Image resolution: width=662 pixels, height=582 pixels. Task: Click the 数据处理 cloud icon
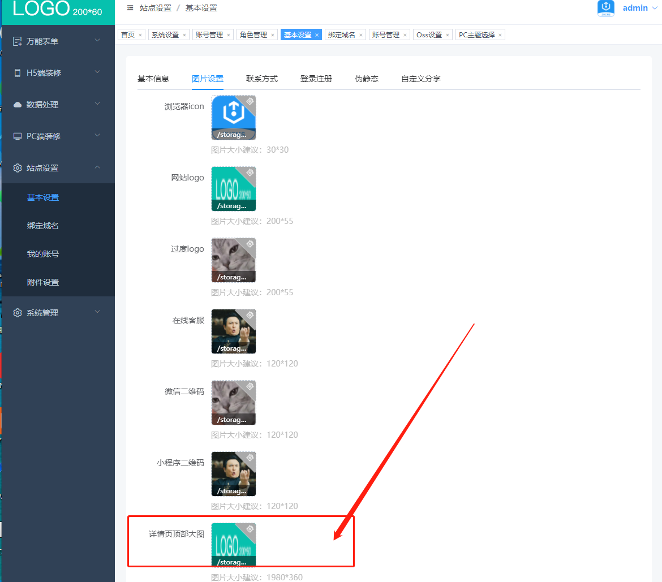tap(18, 105)
